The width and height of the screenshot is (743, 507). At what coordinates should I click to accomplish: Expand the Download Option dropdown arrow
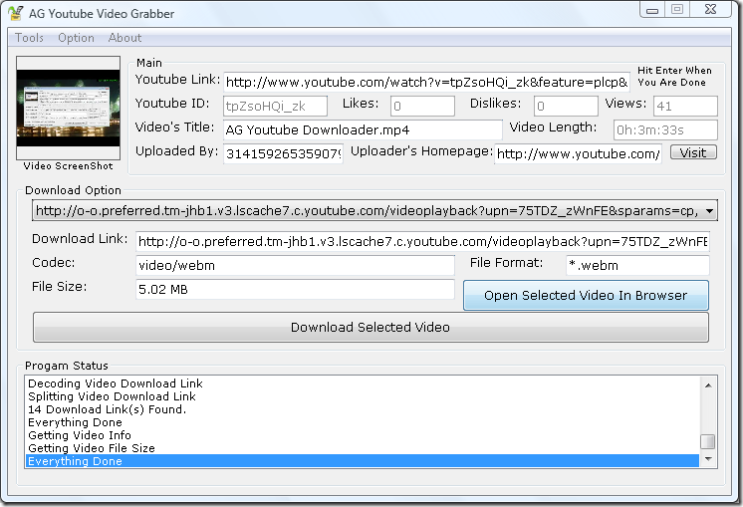pyautogui.click(x=709, y=211)
